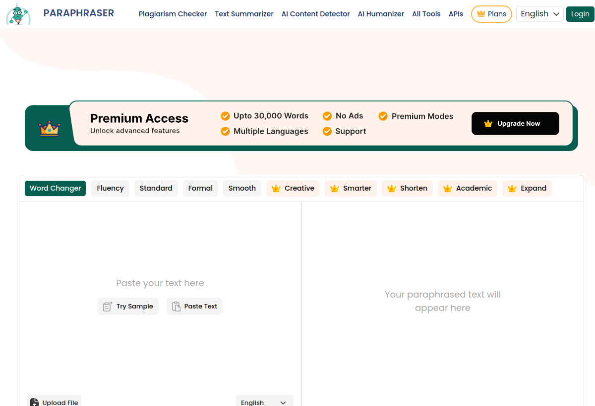Image resolution: width=595 pixels, height=406 pixels.
Task: Open the Text Summarizer tool
Action: (244, 14)
